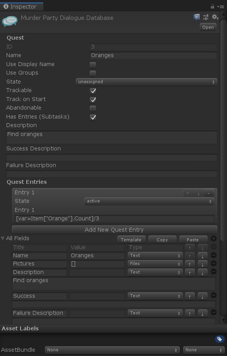The image size is (227, 356).
Task: Open the AssetBundle None dropdown
Action: pos(112,350)
